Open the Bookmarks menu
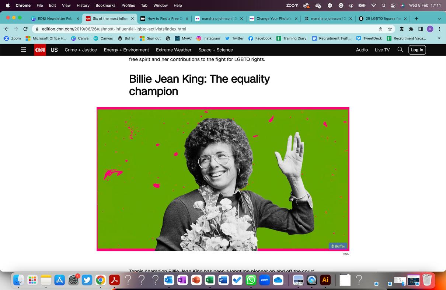 [x=105, y=6]
